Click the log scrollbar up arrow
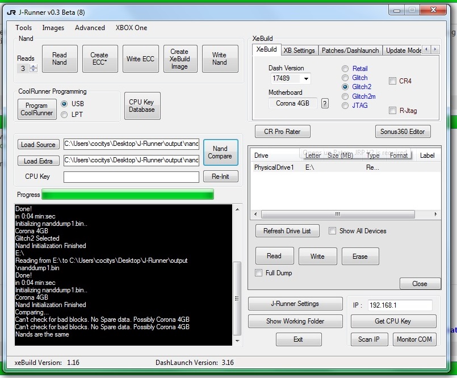Viewport: 457px width, 378px height. [237, 209]
